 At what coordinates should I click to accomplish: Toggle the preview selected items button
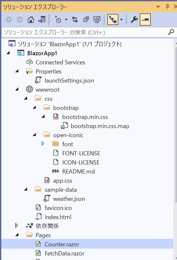click(x=145, y=19)
